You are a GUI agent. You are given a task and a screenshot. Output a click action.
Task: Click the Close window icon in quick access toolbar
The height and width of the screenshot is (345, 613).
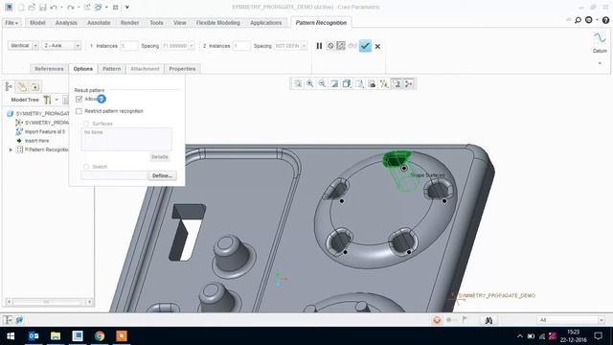(x=115, y=7)
